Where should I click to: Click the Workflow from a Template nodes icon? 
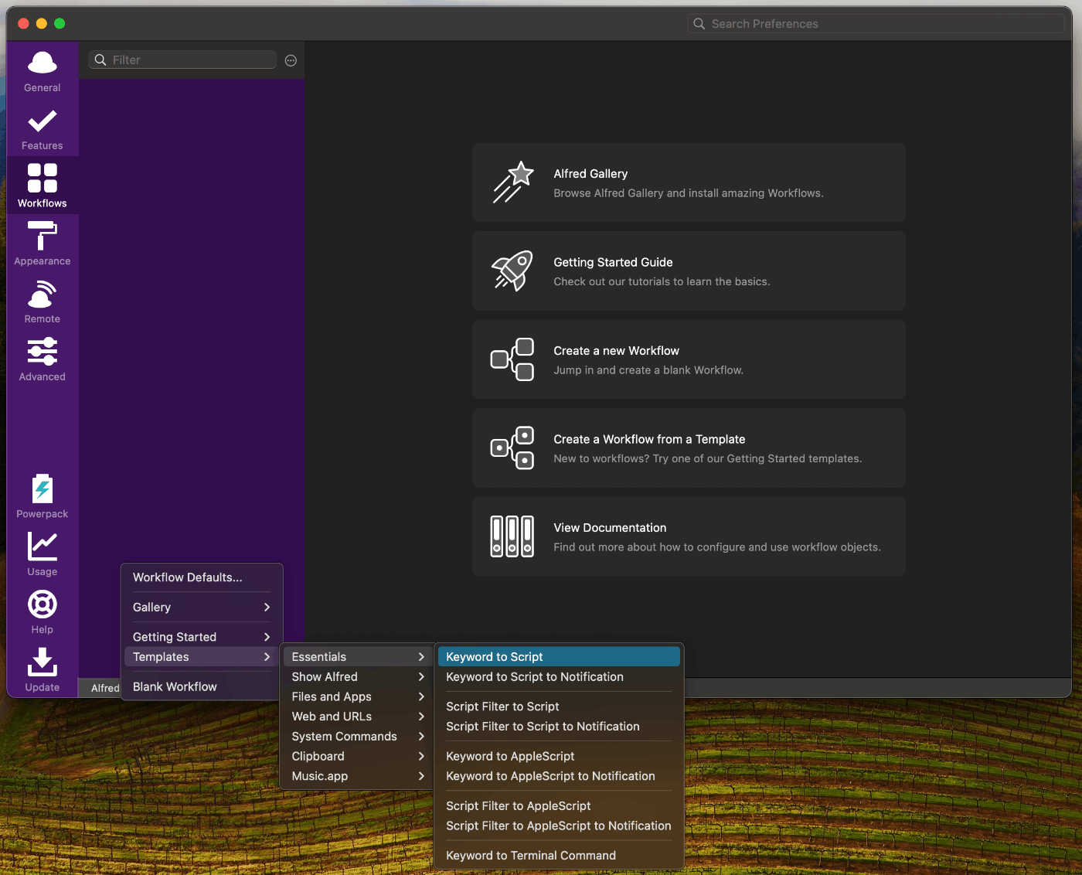click(513, 448)
